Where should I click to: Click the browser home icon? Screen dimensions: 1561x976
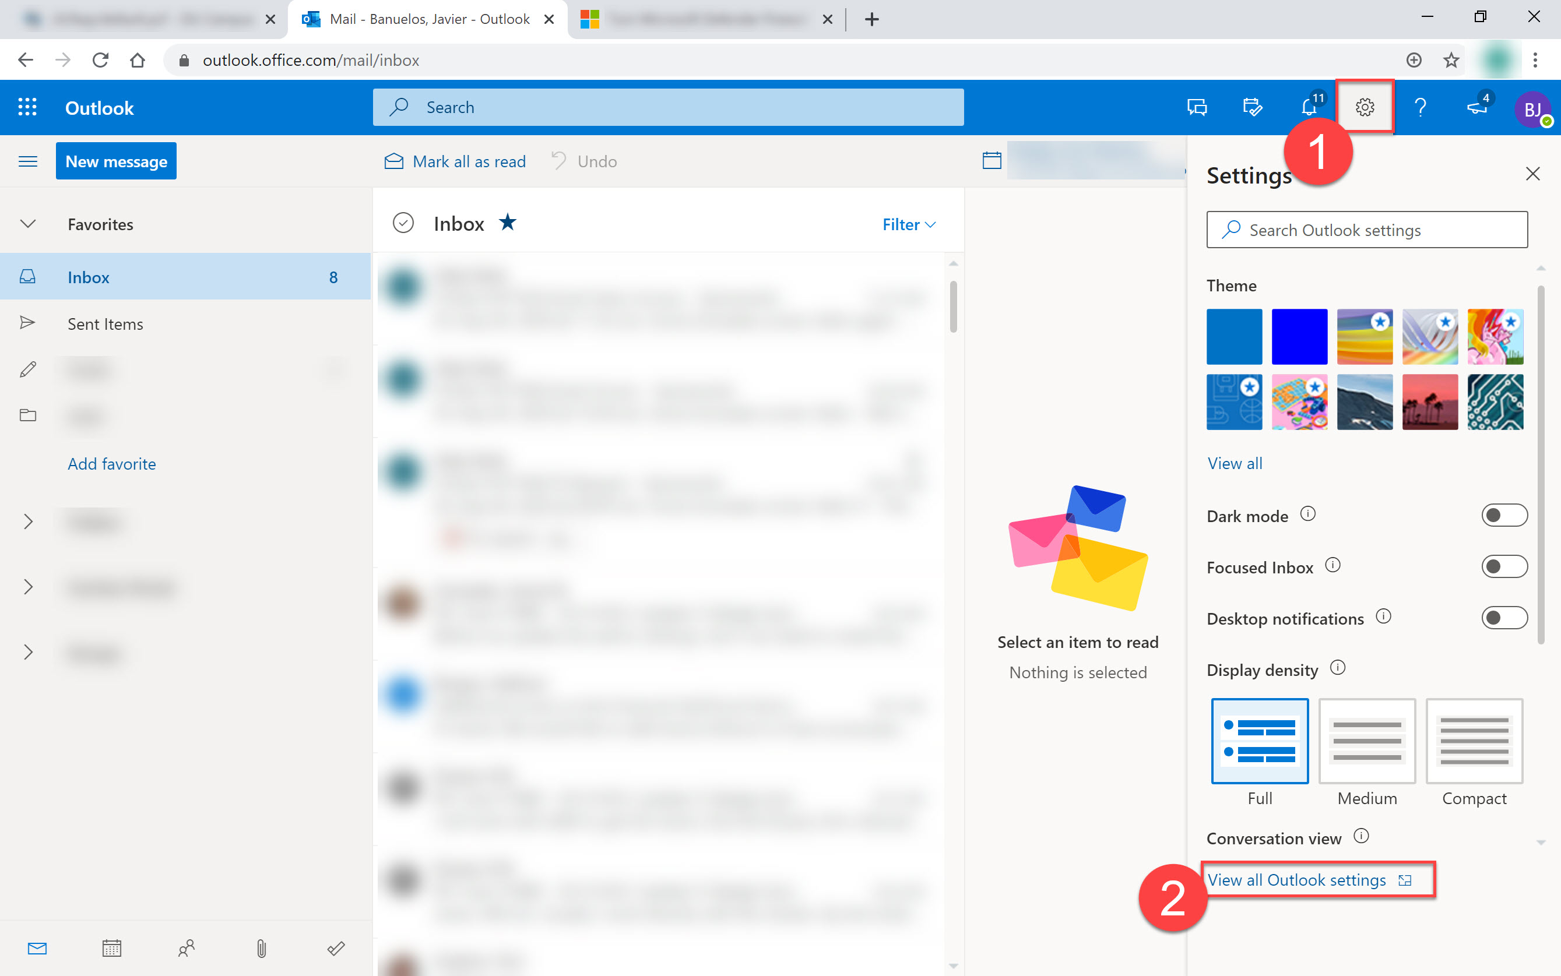pyautogui.click(x=138, y=60)
